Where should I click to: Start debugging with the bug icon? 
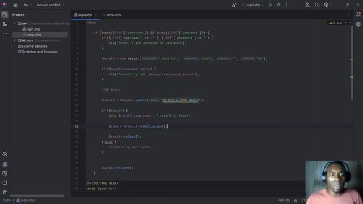278,5
